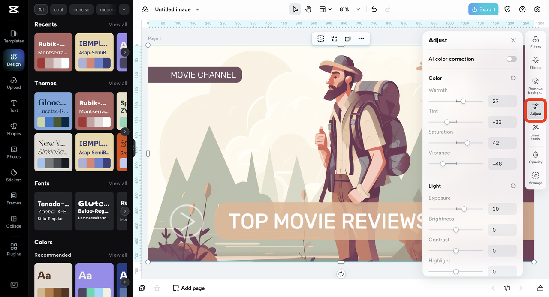Undo the last action
Screen dimensions: 549x297
374,9
